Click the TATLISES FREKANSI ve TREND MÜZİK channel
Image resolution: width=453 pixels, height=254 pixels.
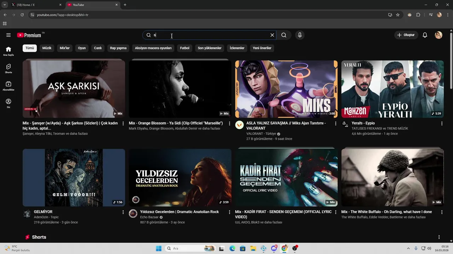[x=380, y=128]
